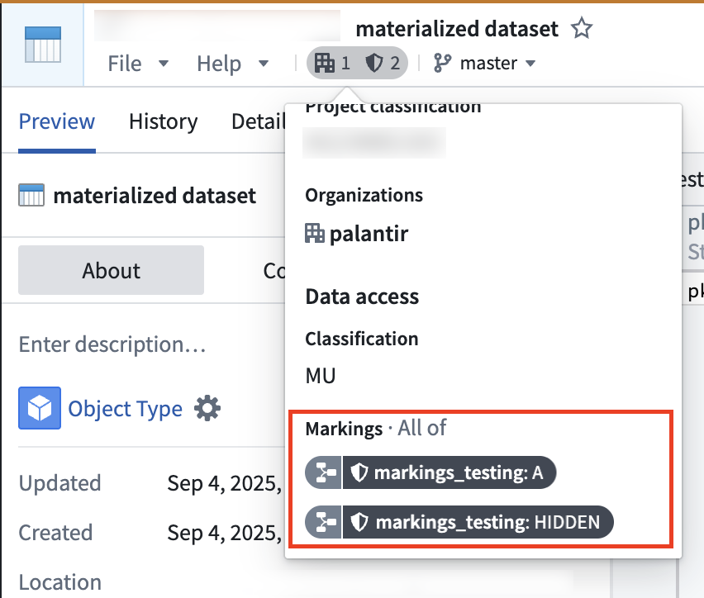Click the Data access heading
704x598 pixels.
[x=362, y=297]
